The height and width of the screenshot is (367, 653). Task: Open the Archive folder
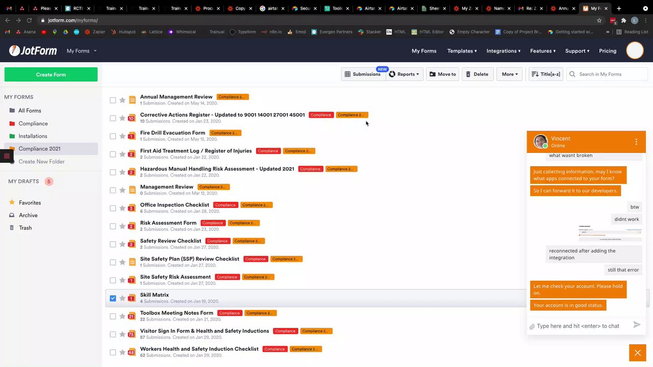(28, 215)
